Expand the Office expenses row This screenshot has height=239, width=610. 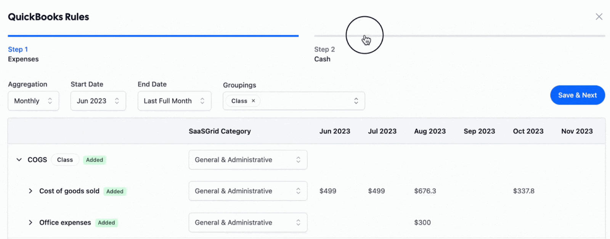(30, 223)
